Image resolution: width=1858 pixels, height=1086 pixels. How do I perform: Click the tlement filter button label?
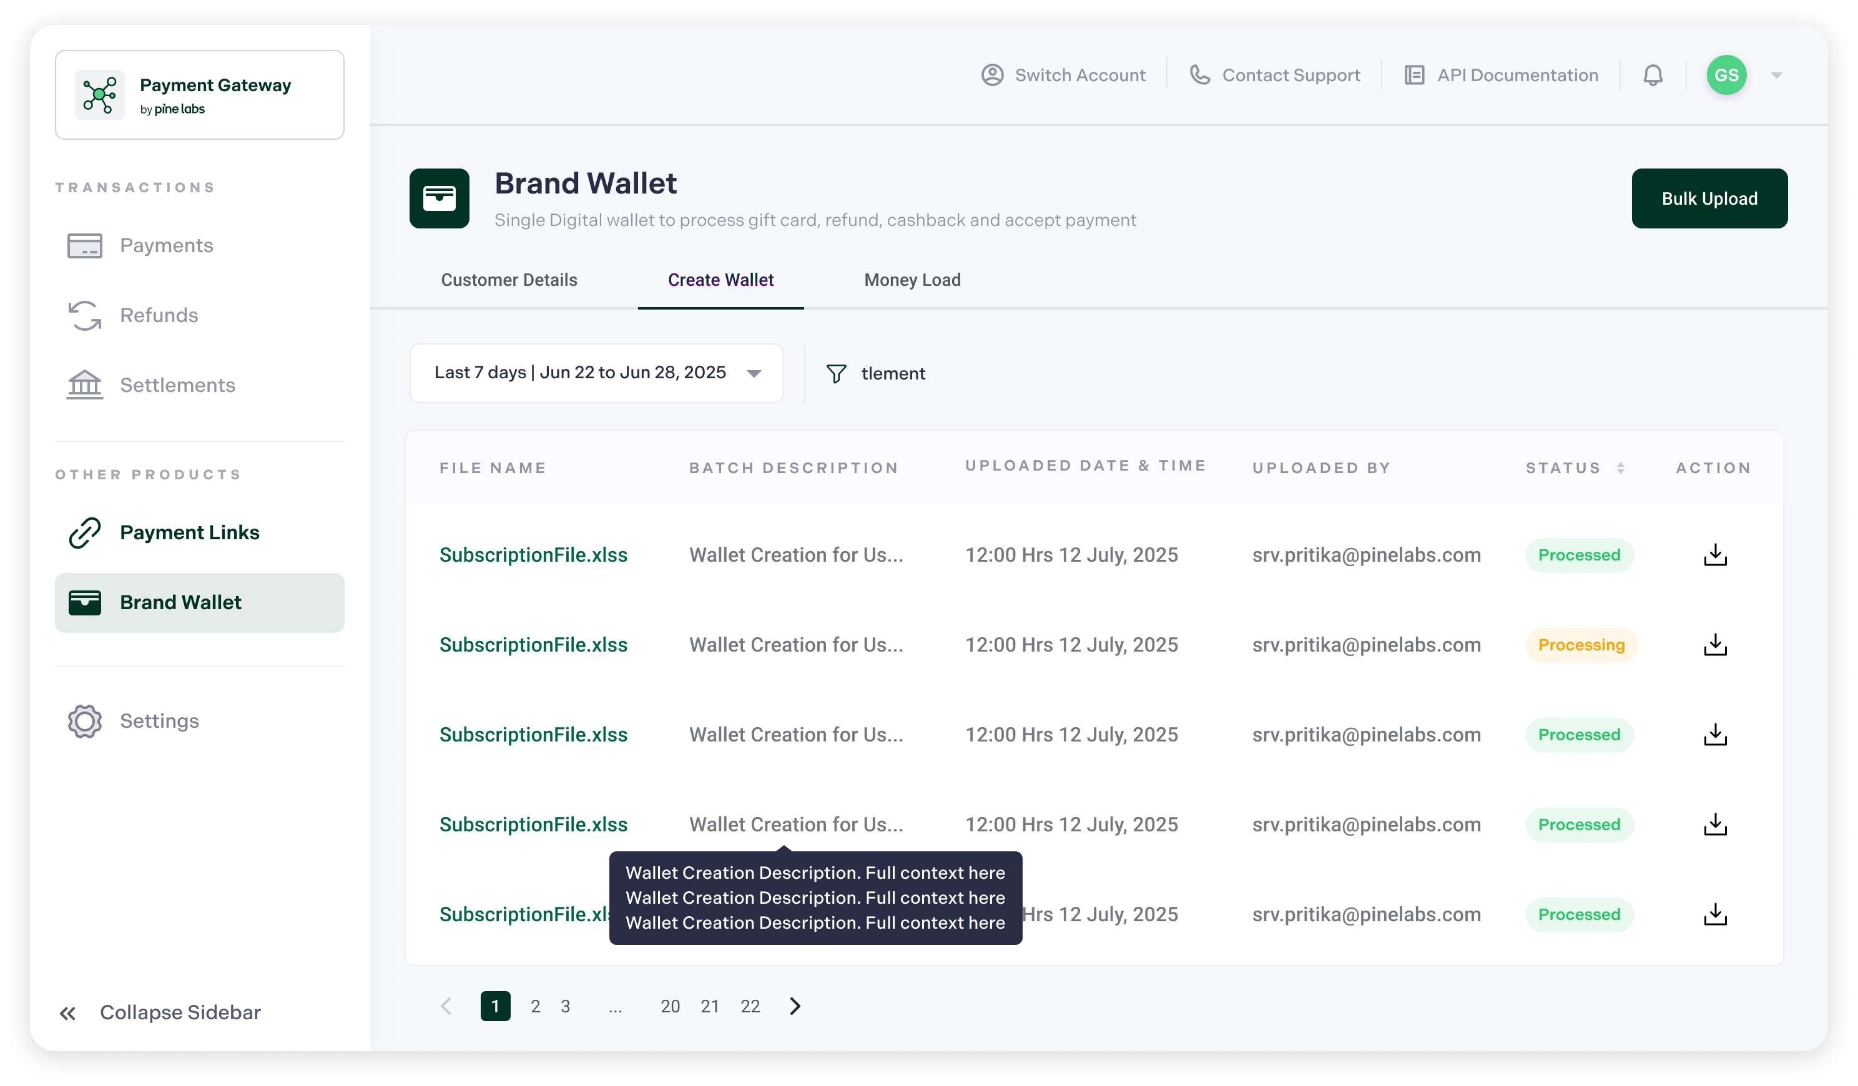coord(893,374)
